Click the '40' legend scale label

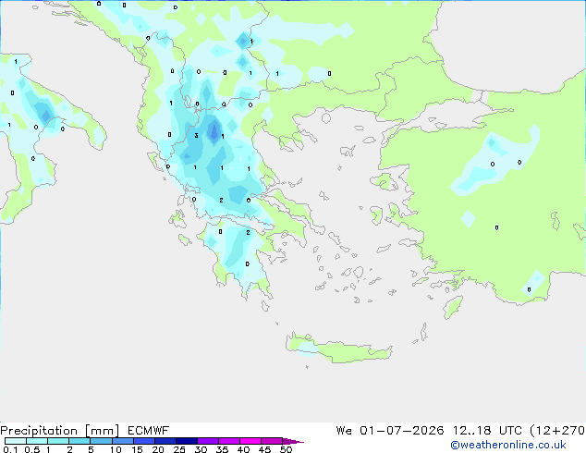click(x=243, y=449)
